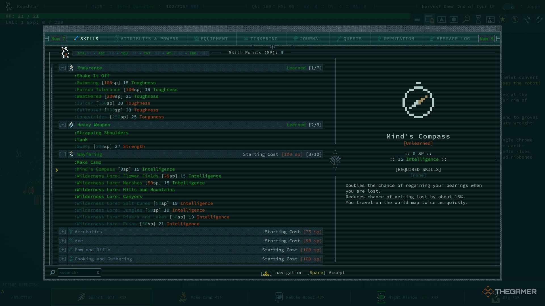
Task: Switch to the Journal tab
Action: coord(308,39)
